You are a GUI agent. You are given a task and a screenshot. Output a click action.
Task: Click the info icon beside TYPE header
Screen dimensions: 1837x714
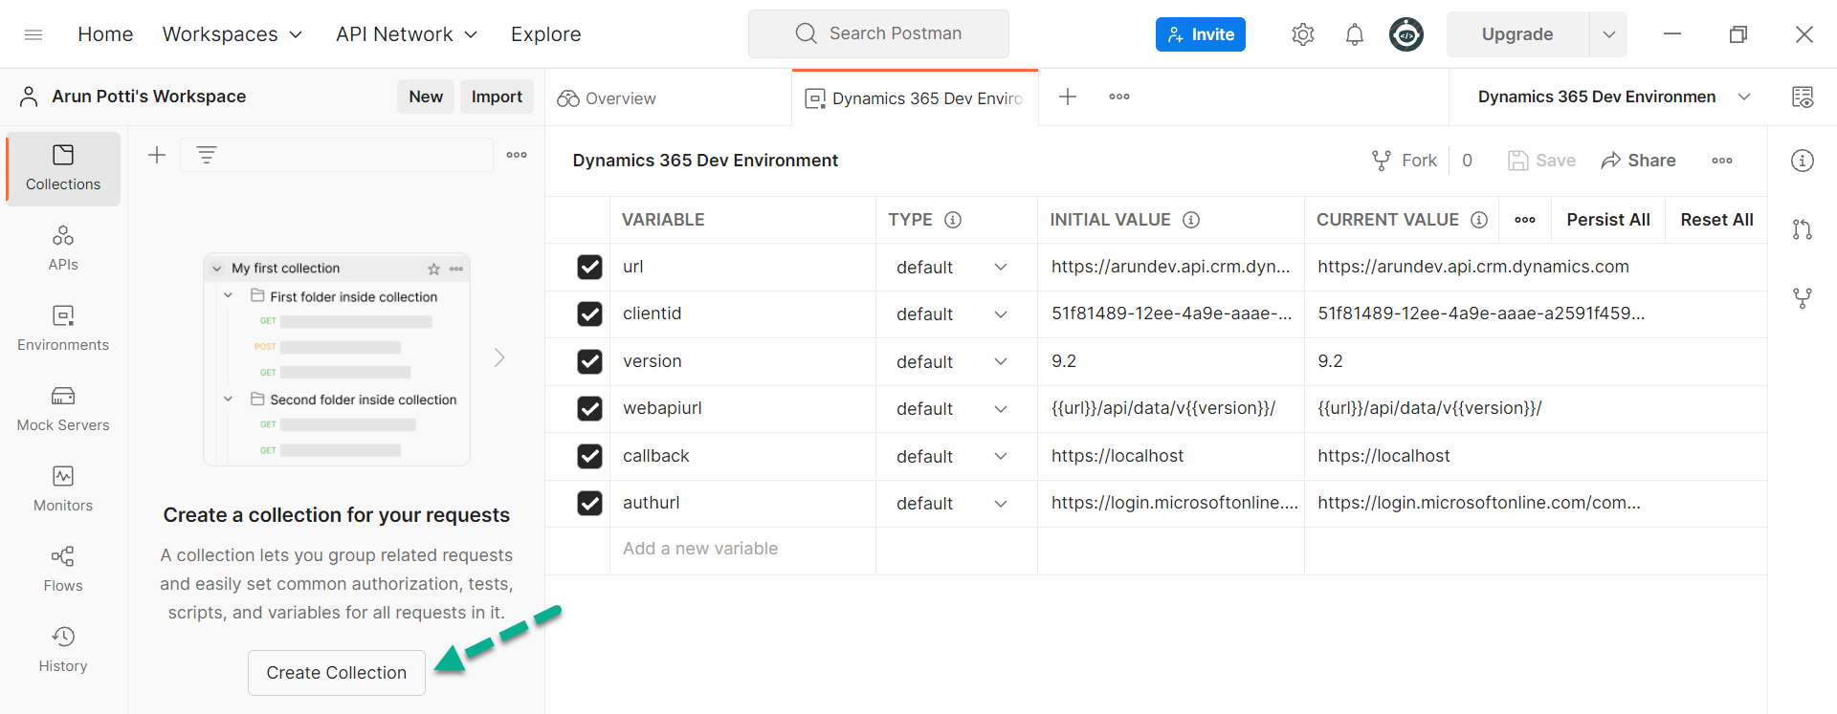click(x=953, y=220)
